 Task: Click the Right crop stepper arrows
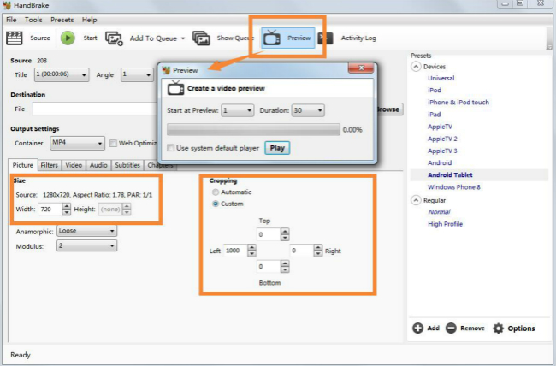[x=318, y=251]
